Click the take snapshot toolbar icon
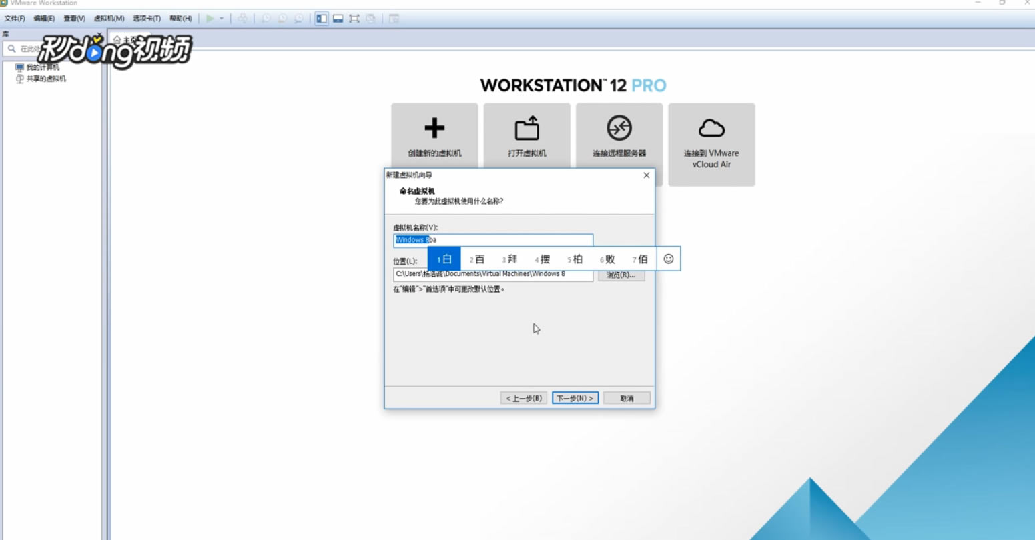Viewport: 1035px width, 540px height. (266, 19)
